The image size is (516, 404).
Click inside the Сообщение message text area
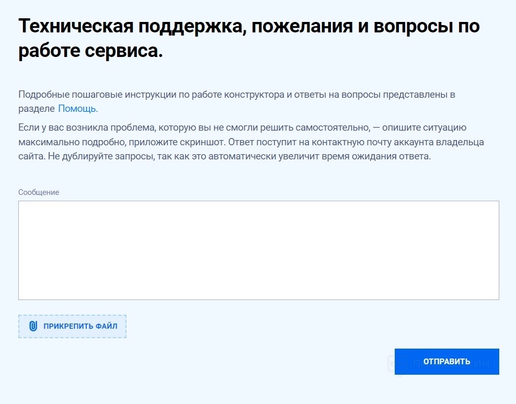coord(259,250)
